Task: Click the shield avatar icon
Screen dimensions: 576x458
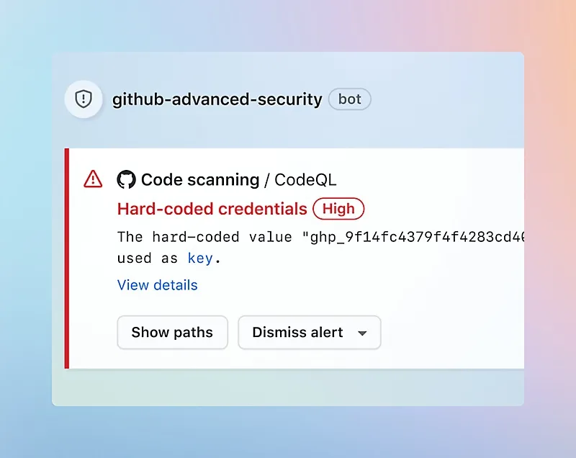Action: click(x=84, y=99)
